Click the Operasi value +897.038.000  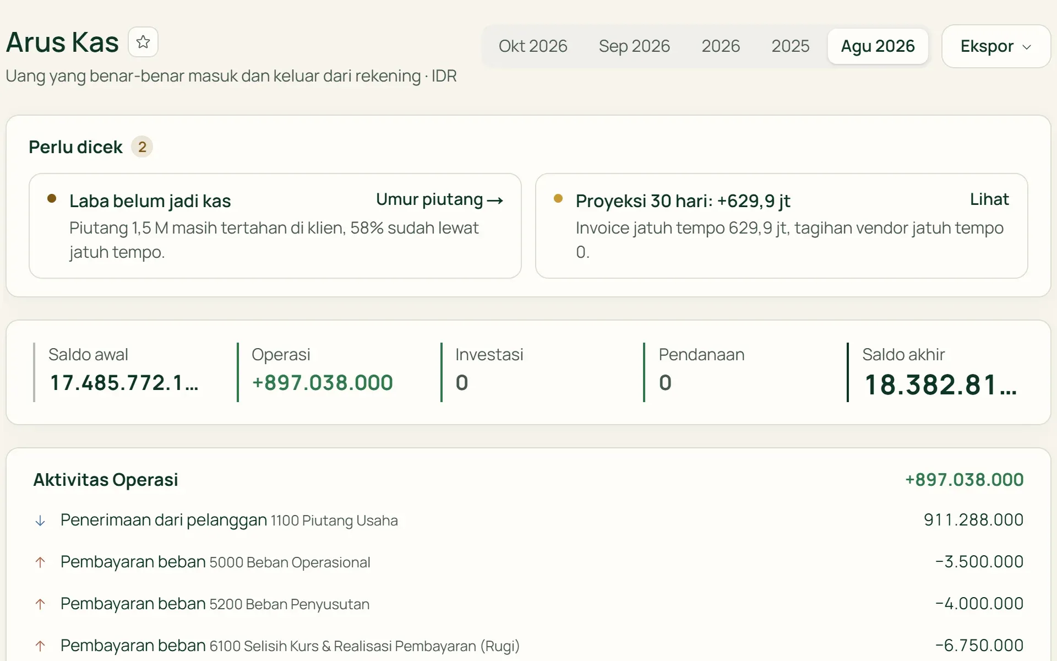pyautogui.click(x=322, y=383)
